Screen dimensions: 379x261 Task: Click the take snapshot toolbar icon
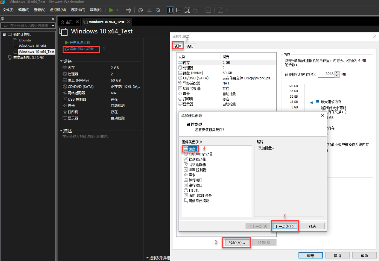tap(140, 10)
